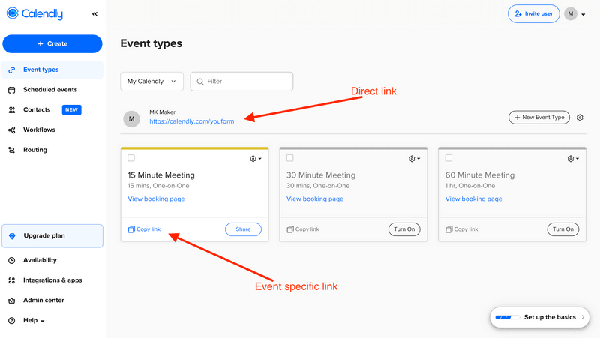Turn On the 60 Minute Meeting event

(563, 229)
